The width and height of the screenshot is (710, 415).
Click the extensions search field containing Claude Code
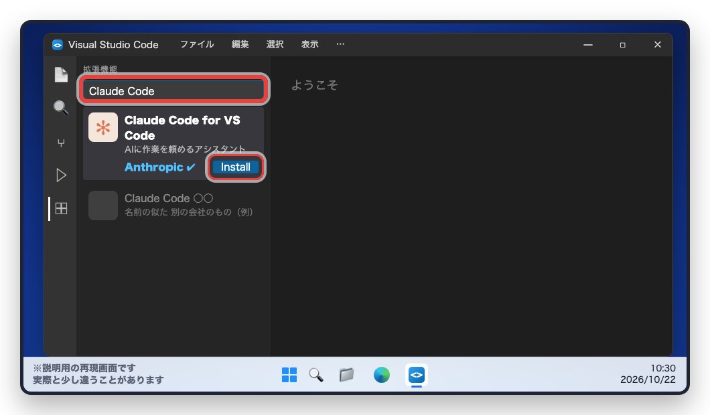click(x=173, y=90)
